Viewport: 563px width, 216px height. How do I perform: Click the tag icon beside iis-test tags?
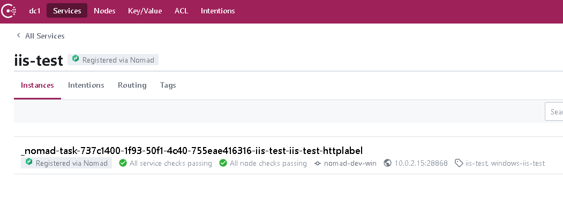point(459,163)
